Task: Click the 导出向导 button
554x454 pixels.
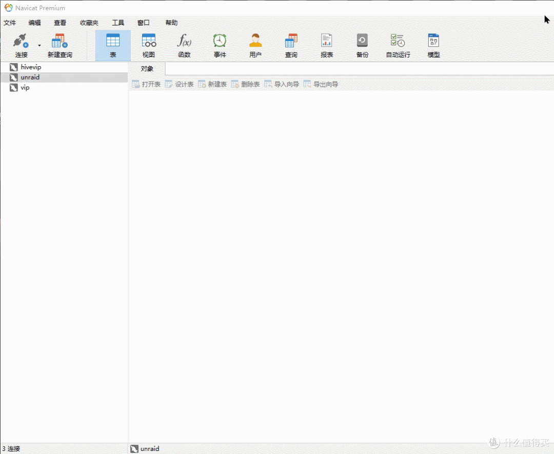Action: point(321,84)
